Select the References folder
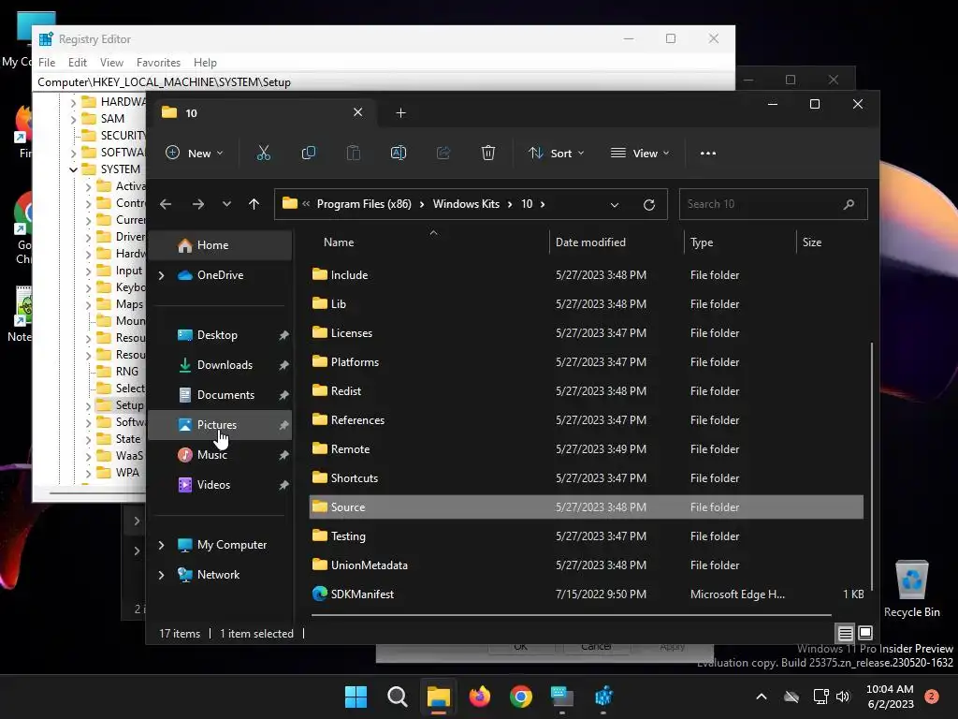The height and width of the screenshot is (719, 958). coord(587,420)
